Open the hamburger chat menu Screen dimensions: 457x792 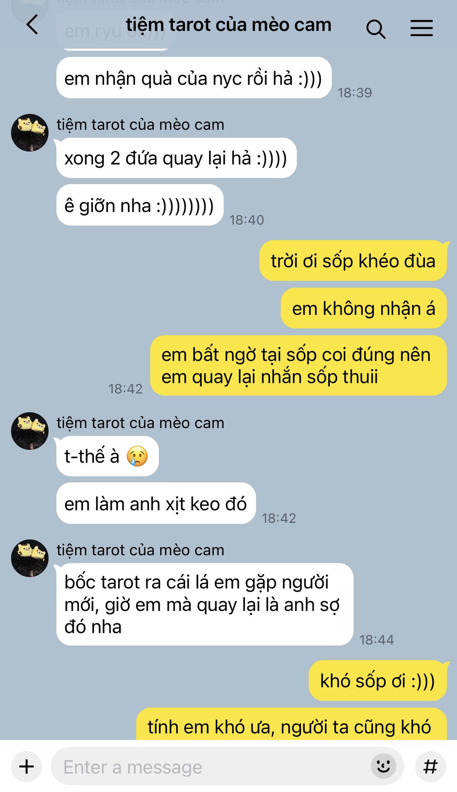pos(422,28)
